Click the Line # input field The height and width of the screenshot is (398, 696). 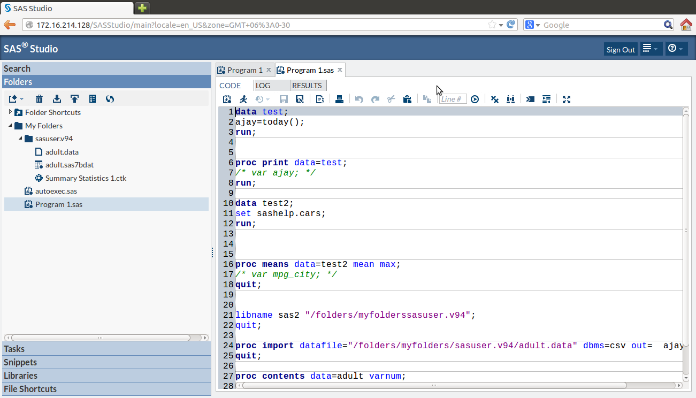click(x=453, y=99)
